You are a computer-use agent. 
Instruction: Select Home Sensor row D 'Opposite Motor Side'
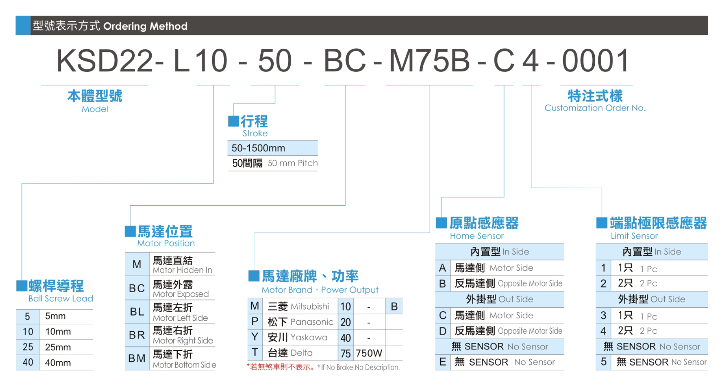tap(500, 331)
